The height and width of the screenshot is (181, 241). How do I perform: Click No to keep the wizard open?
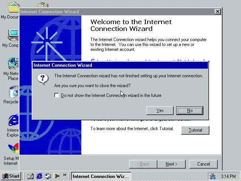[190, 110]
